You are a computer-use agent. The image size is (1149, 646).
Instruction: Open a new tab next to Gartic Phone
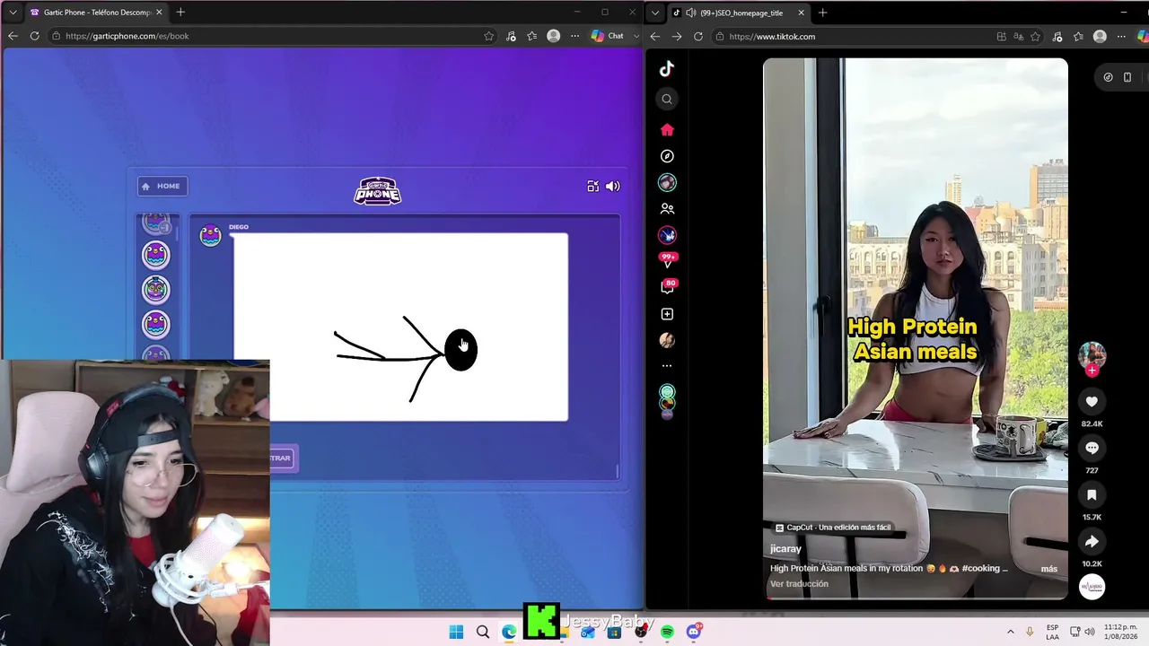[180, 13]
